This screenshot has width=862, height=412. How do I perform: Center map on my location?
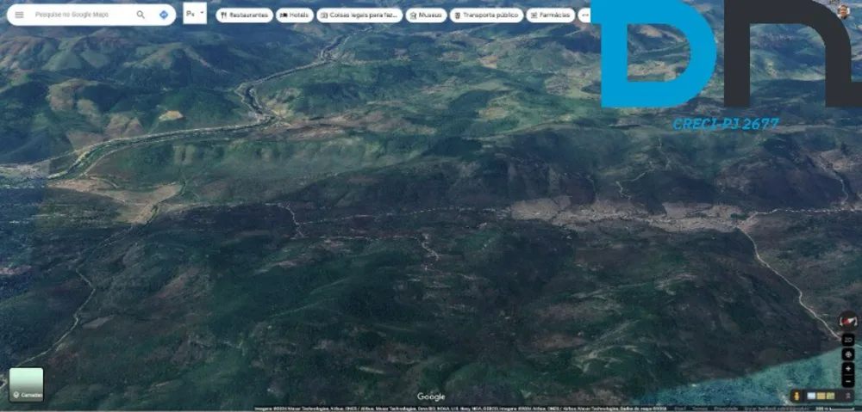848,354
